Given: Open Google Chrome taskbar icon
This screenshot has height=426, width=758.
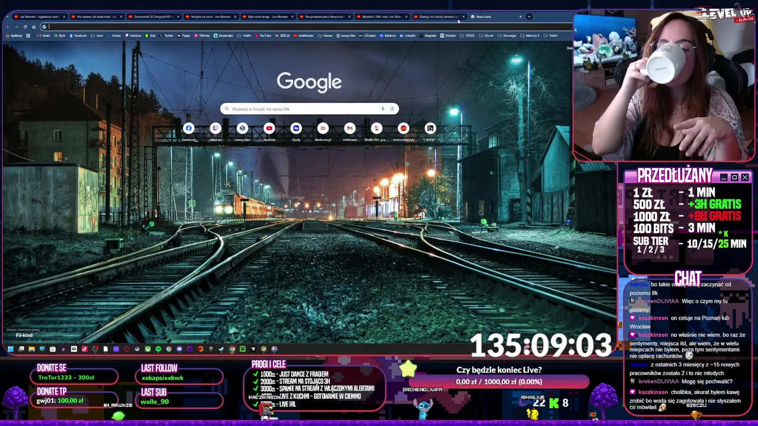Looking at the screenshot, I should coord(232,349).
